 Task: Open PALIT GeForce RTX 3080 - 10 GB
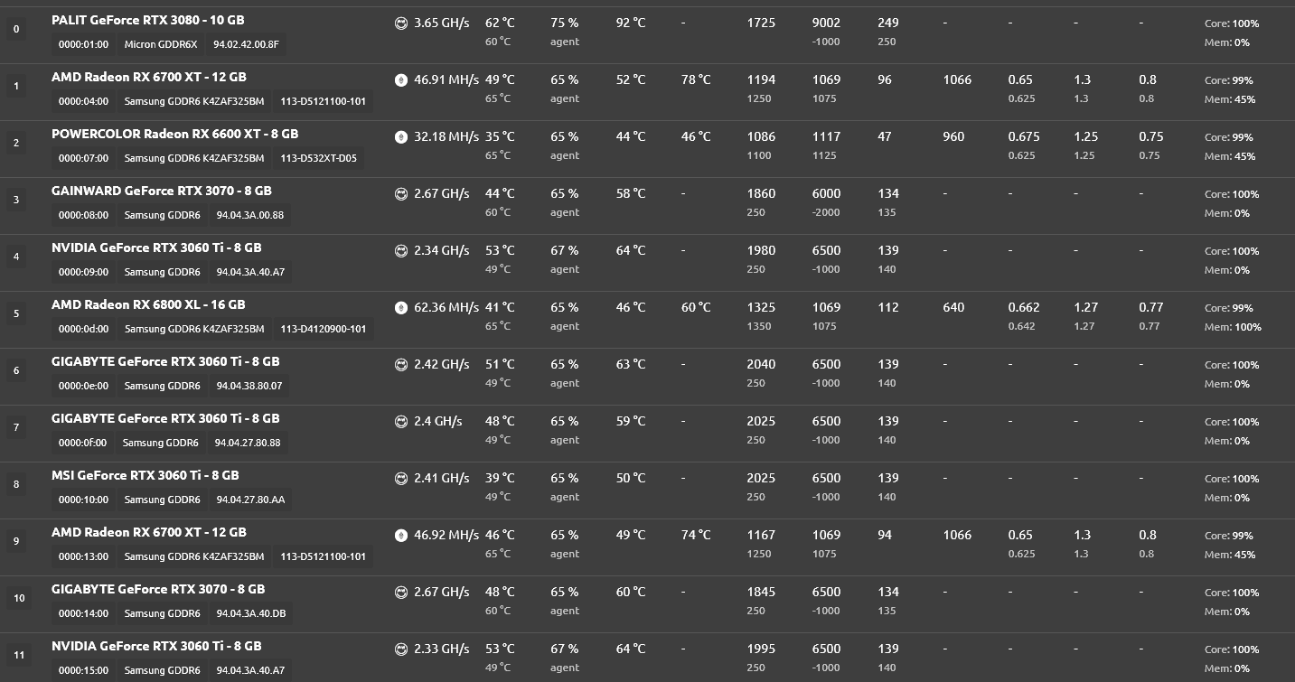[x=148, y=20]
